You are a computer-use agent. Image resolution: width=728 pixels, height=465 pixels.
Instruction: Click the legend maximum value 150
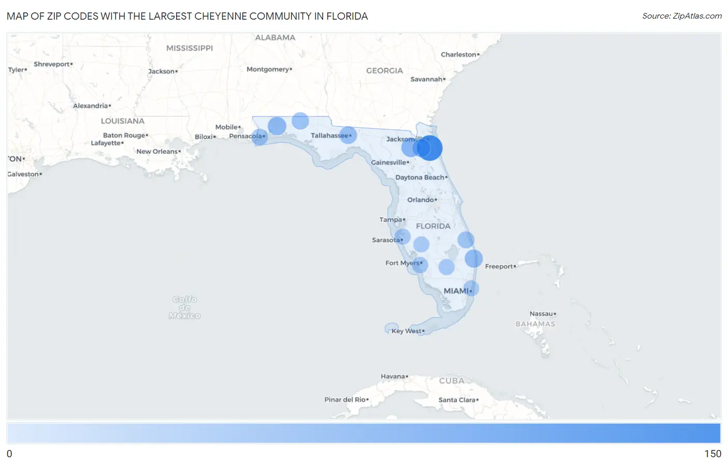click(x=712, y=454)
